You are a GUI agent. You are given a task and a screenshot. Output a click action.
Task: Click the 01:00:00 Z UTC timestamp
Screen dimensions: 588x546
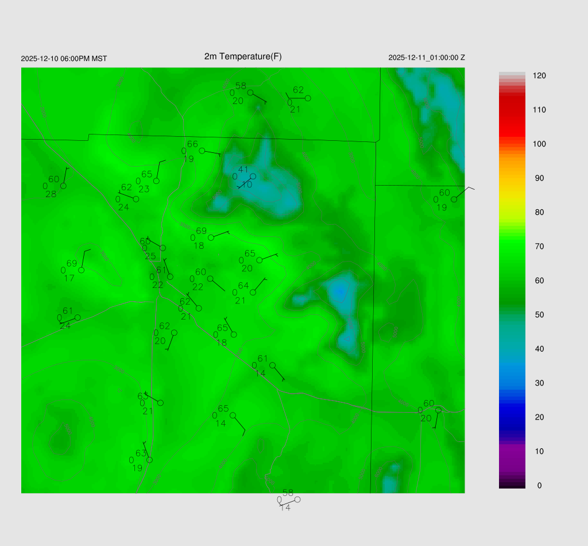tap(426, 57)
